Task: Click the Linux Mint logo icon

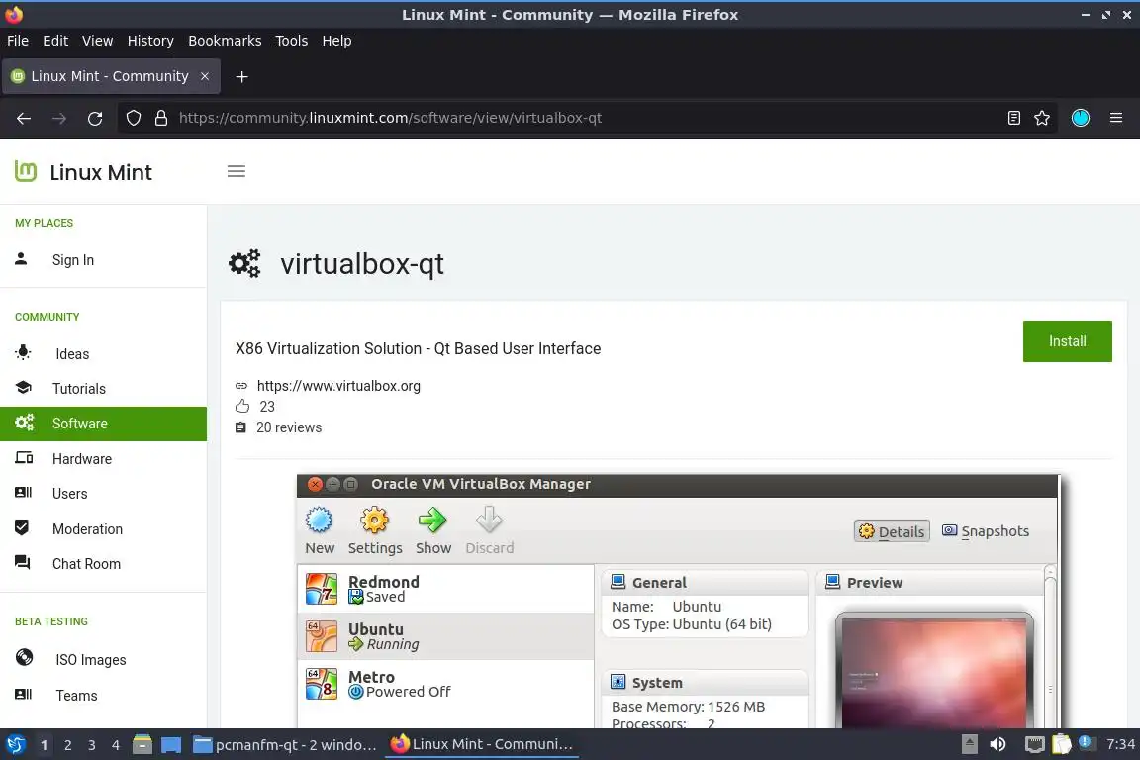Action: pos(26,171)
